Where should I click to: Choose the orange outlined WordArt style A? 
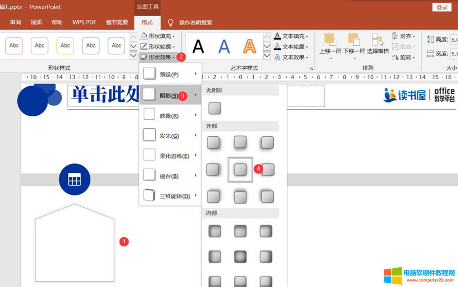tap(250, 46)
